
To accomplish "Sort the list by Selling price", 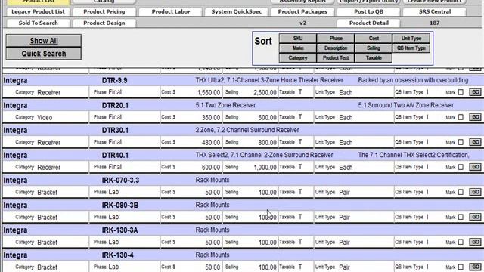I will coord(374,48).
